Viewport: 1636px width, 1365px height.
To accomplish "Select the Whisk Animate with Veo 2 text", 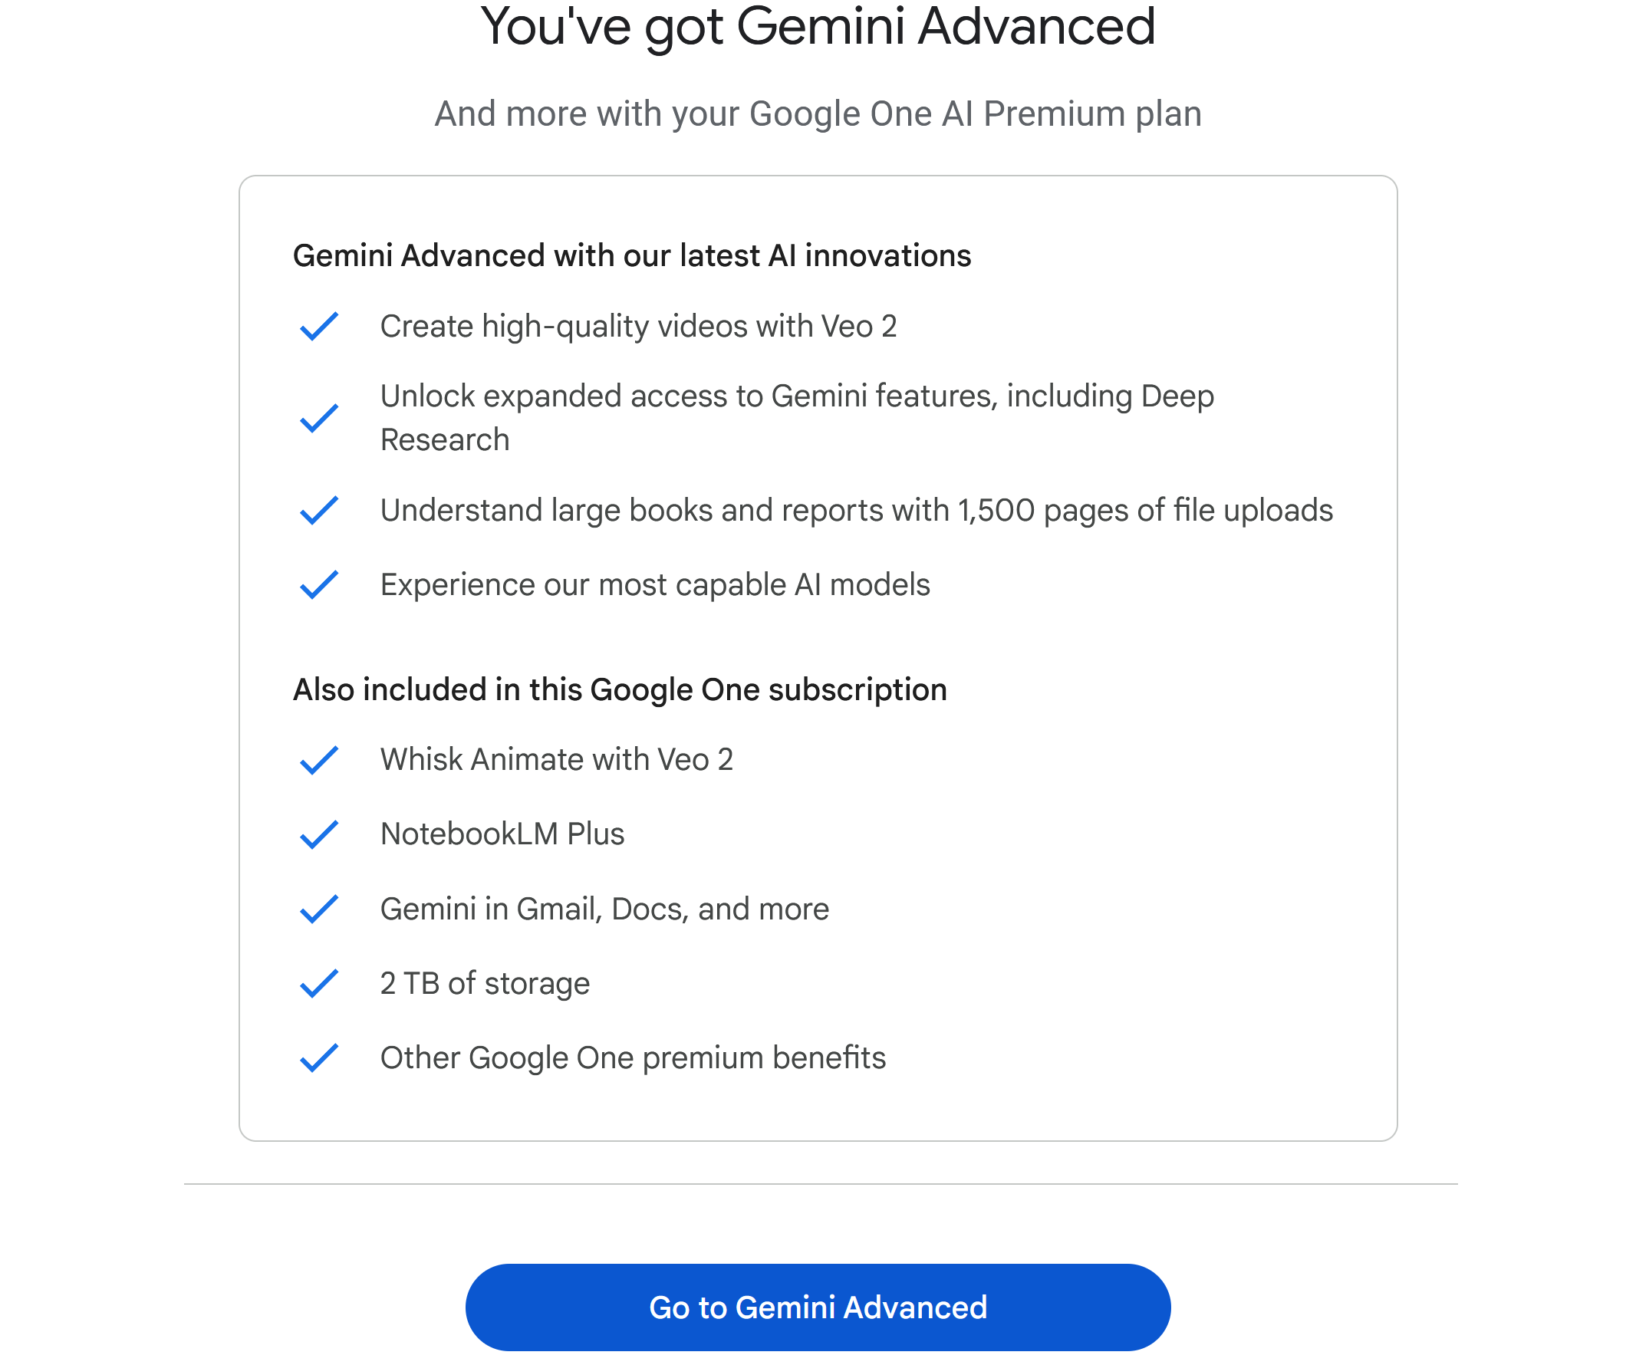I will [557, 759].
